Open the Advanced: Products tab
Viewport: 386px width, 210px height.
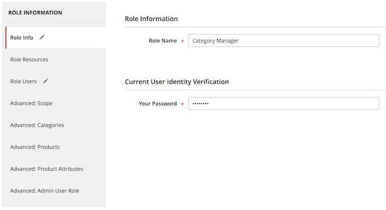[56, 147]
